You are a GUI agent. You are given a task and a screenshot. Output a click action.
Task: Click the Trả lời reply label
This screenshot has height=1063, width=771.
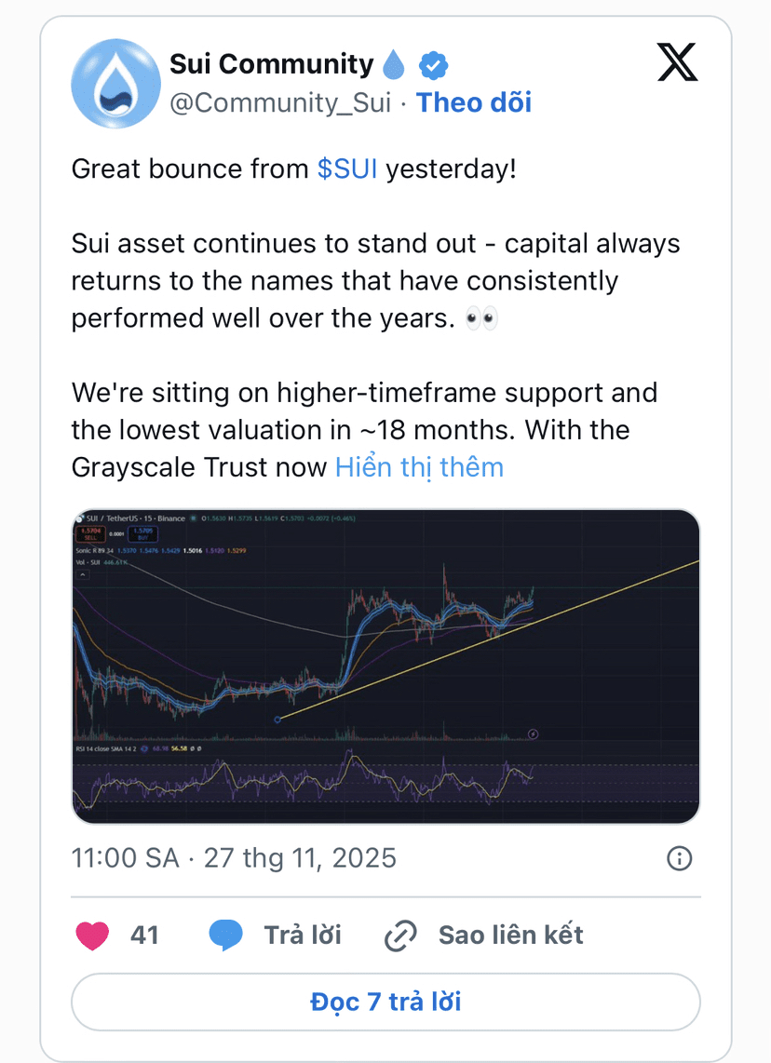tap(303, 935)
